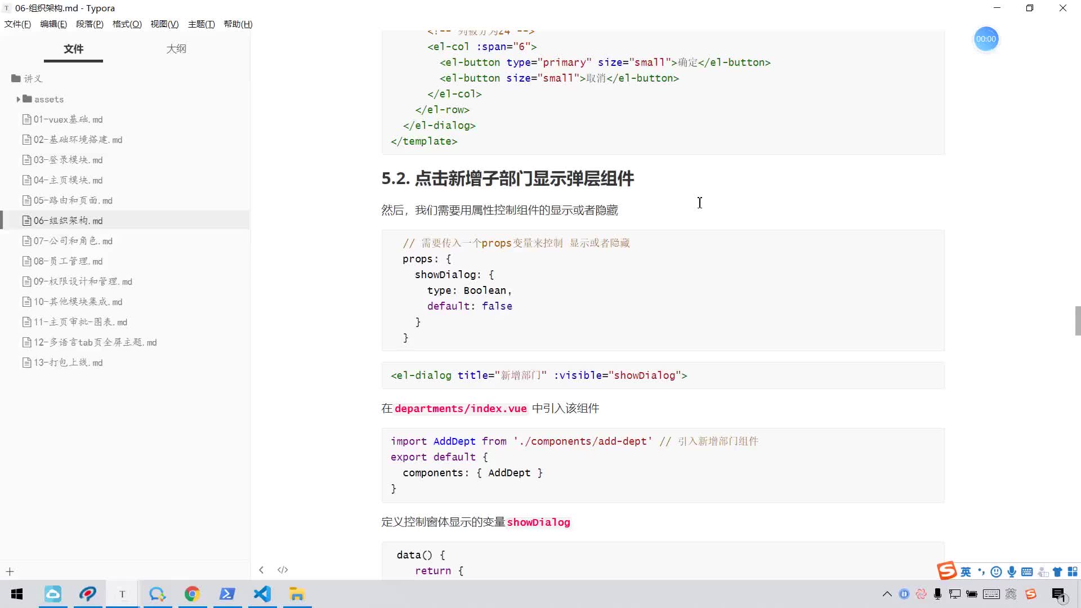Open the 文件(F) menu

(17, 24)
